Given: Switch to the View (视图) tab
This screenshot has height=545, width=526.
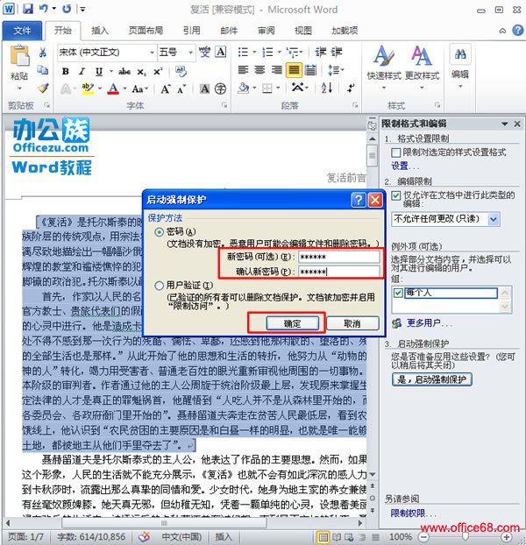Looking at the screenshot, I should (x=303, y=31).
